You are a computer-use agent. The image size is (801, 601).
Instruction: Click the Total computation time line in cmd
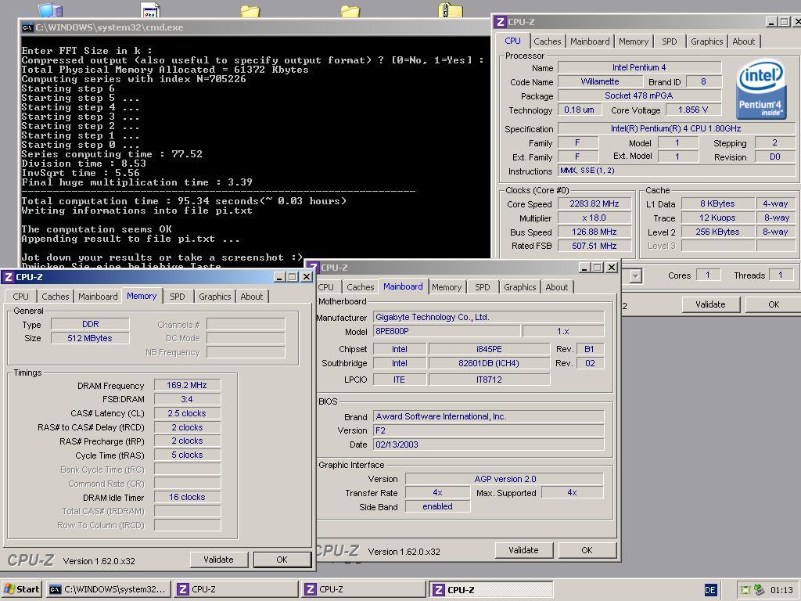[184, 201]
